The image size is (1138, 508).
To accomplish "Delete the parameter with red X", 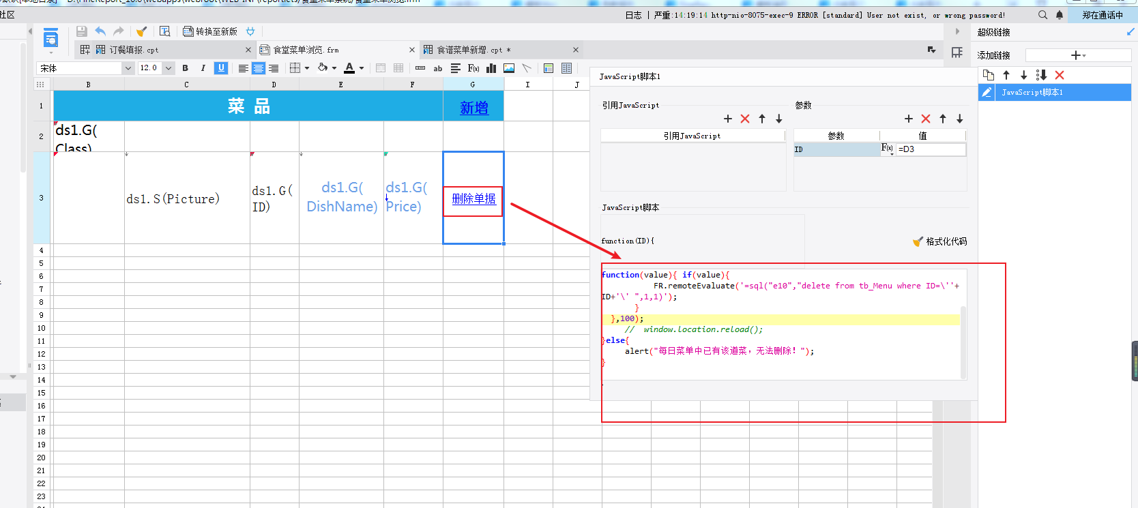I will click(926, 119).
